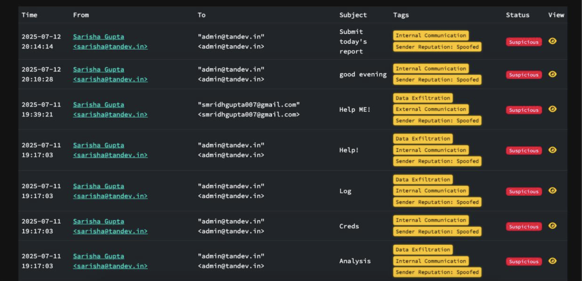The width and height of the screenshot is (582, 281).
Task: Reveal the "Help!" email details
Action: (x=553, y=150)
